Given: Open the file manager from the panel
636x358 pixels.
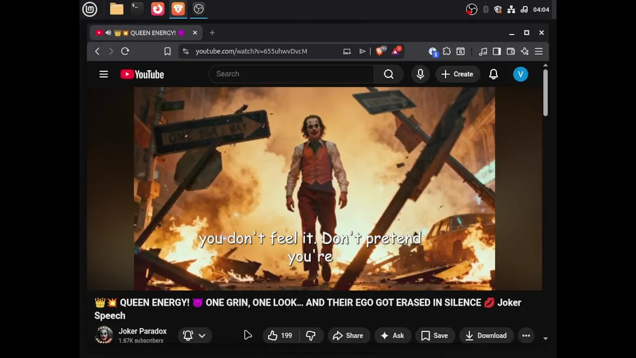Looking at the screenshot, I should point(117,9).
